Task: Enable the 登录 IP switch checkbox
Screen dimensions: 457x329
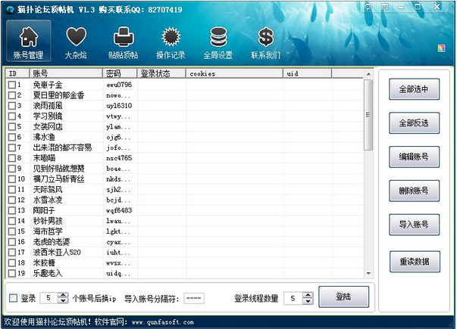Action: tap(13, 299)
